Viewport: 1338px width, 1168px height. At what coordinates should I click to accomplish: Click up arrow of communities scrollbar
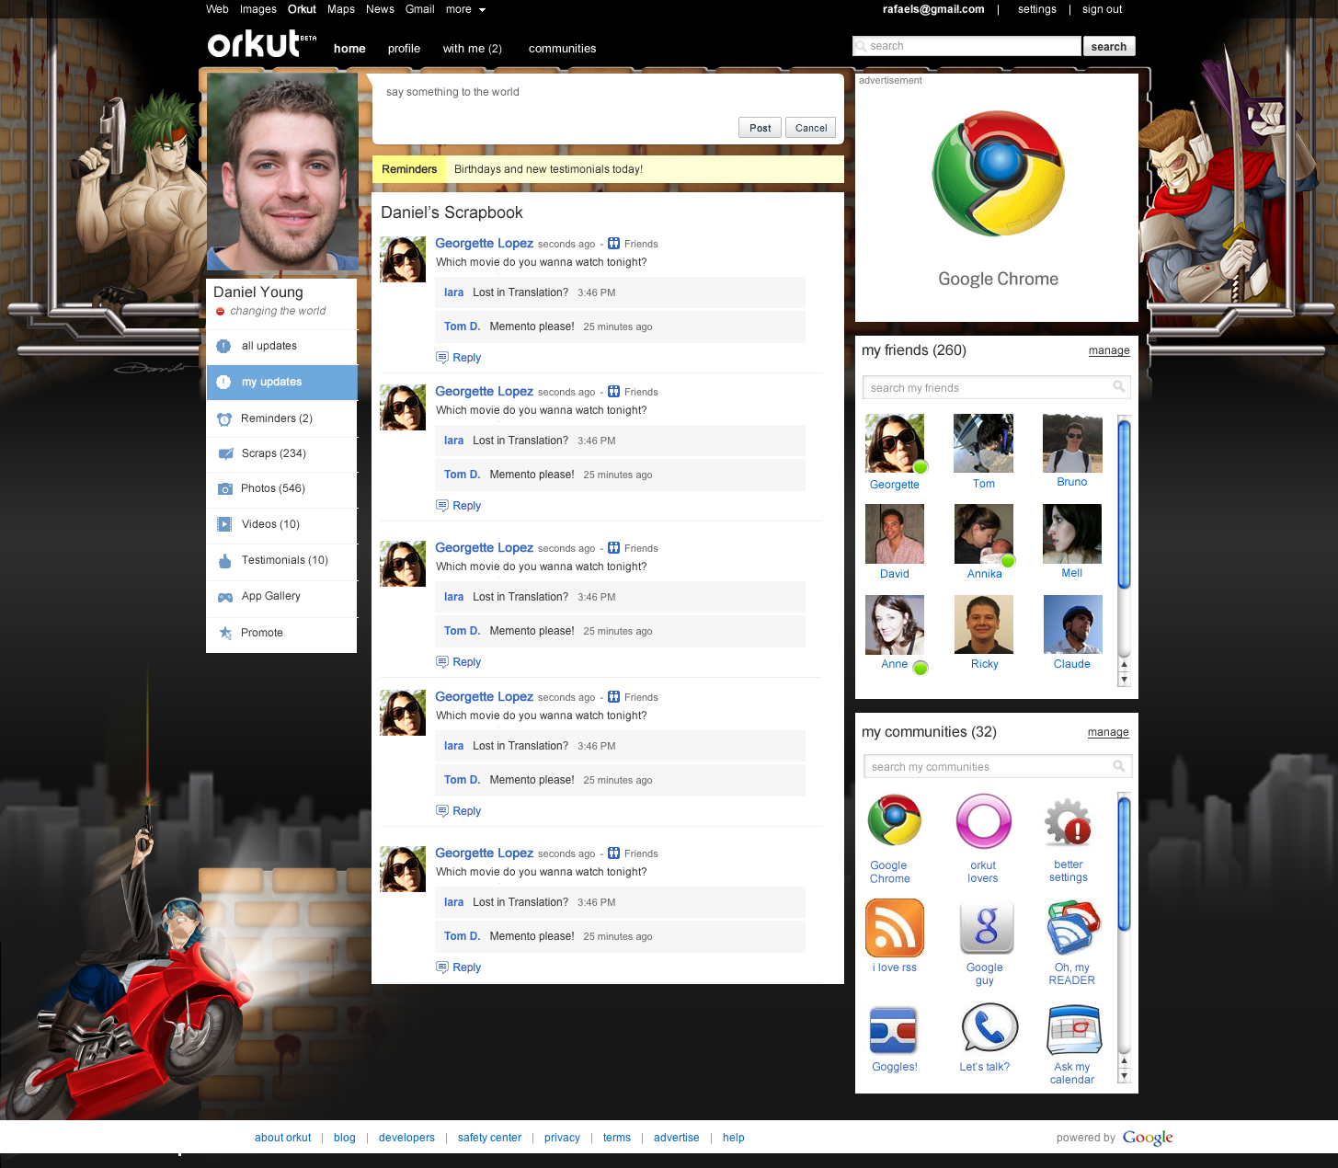pos(1124,1061)
